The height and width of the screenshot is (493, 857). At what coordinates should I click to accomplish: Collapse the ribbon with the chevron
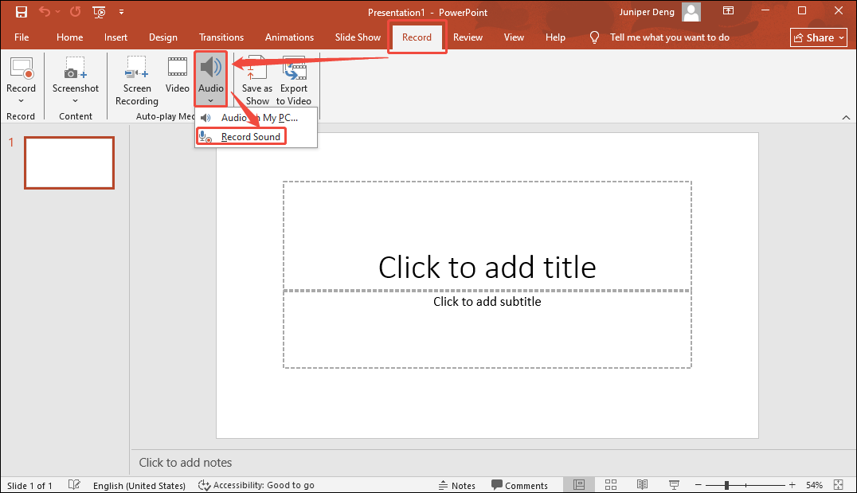point(846,117)
